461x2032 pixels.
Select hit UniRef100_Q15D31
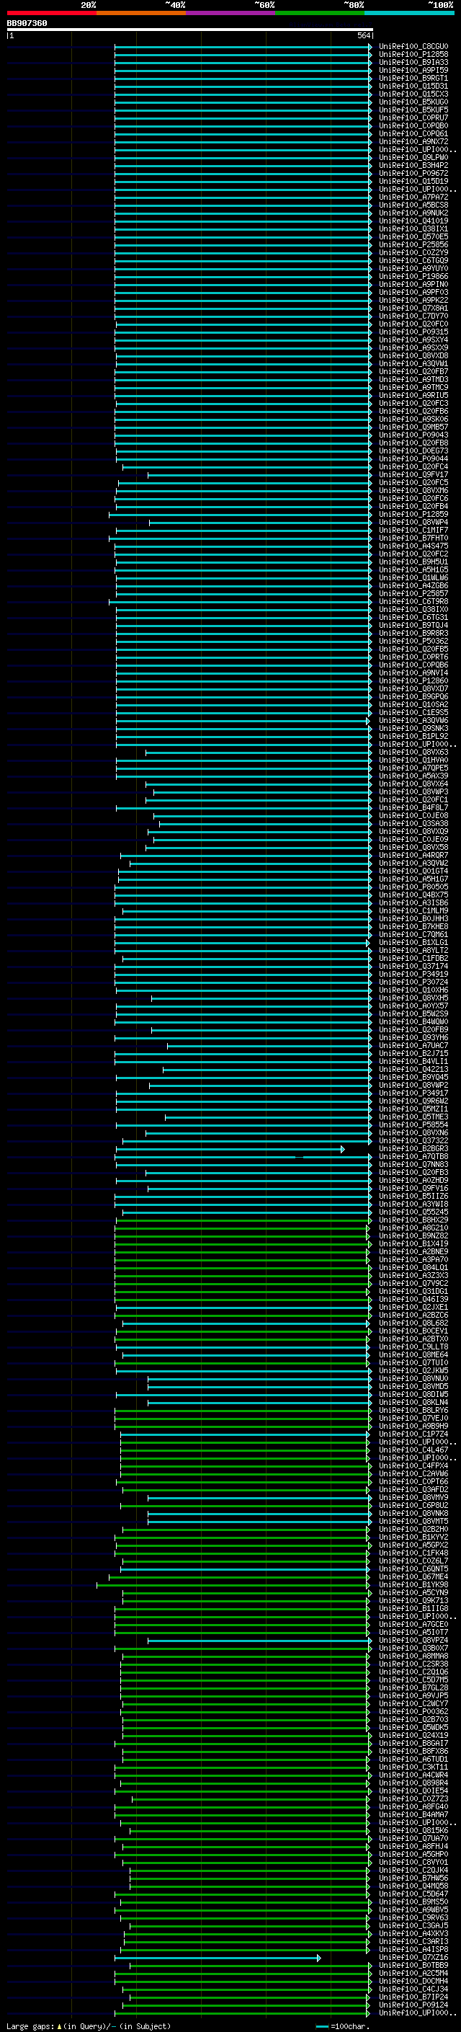coord(413,86)
